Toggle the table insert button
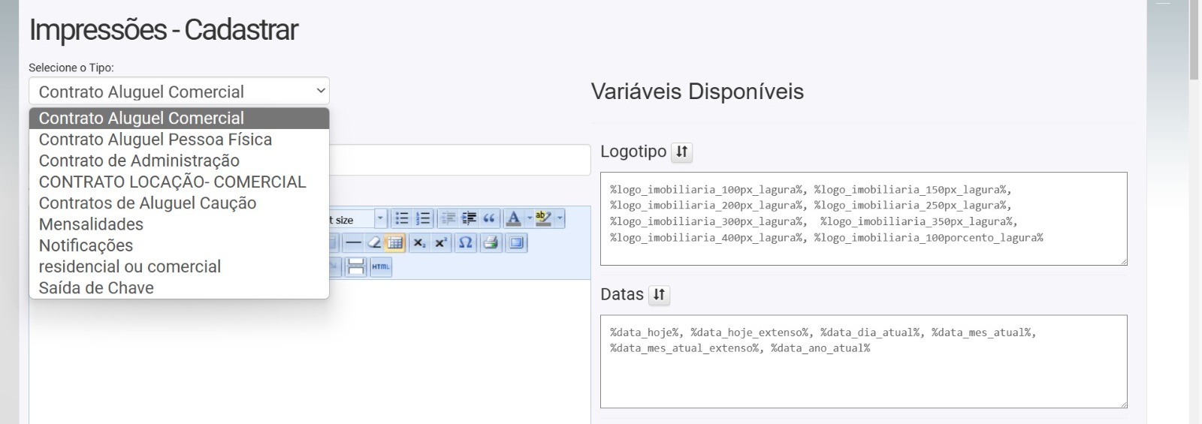This screenshot has width=1202, height=424. pos(394,242)
